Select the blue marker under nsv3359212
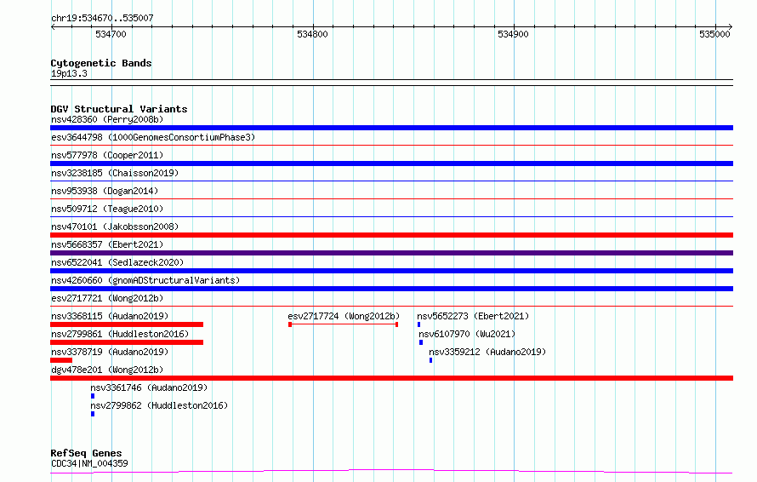757x482 pixels. tap(430, 360)
